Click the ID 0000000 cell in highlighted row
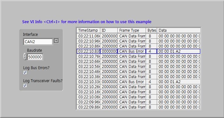Image resolution: width=224 pixels, height=118 pixels. coord(109,51)
